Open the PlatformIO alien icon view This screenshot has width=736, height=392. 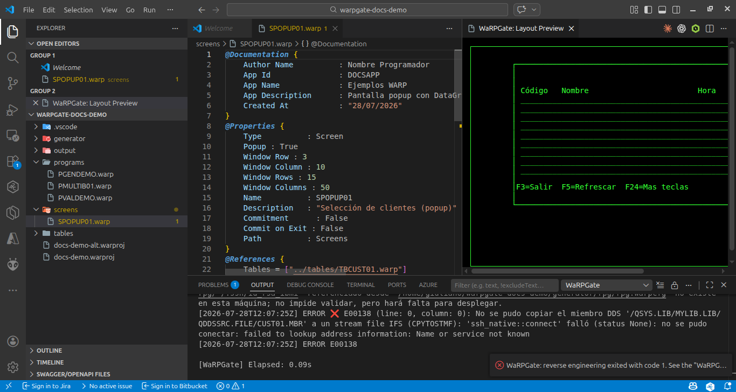(13, 264)
